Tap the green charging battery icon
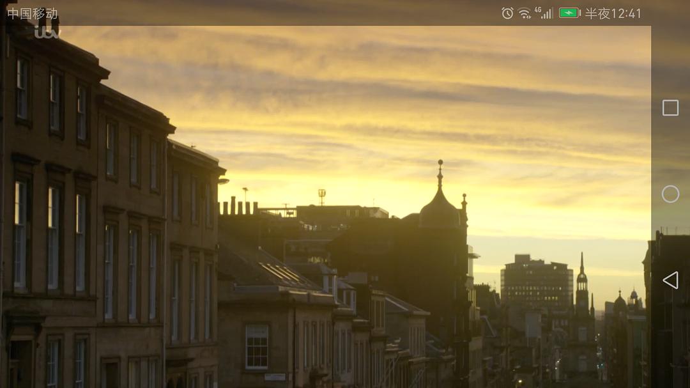This screenshot has height=388, width=690. tap(569, 13)
